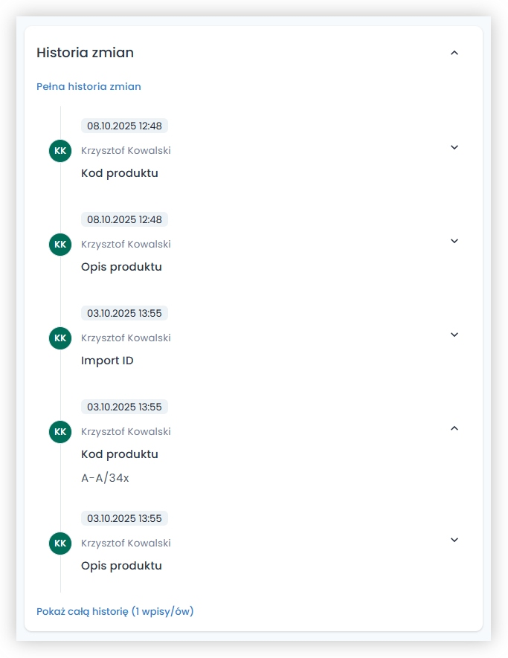The height and width of the screenshot is (658, 508).
Task: Click the 03.10.2025 13:55 badge above Import ID
Action: point(124,313)
